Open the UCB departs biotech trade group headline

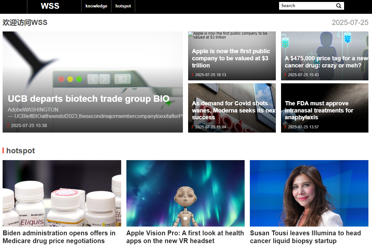(x=89, y=99)
